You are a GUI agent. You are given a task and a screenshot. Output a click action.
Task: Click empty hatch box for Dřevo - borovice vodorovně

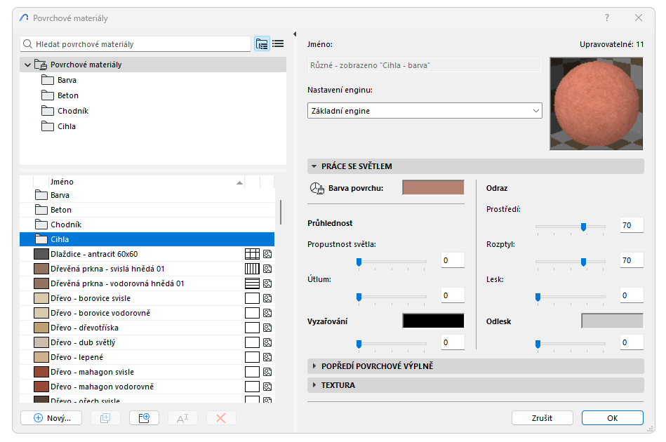[253, 313]
